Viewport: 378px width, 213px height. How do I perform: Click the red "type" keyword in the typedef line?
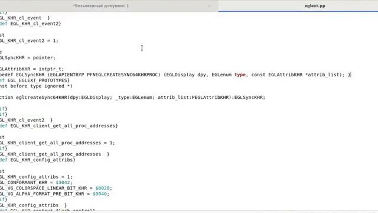point(240,75)
